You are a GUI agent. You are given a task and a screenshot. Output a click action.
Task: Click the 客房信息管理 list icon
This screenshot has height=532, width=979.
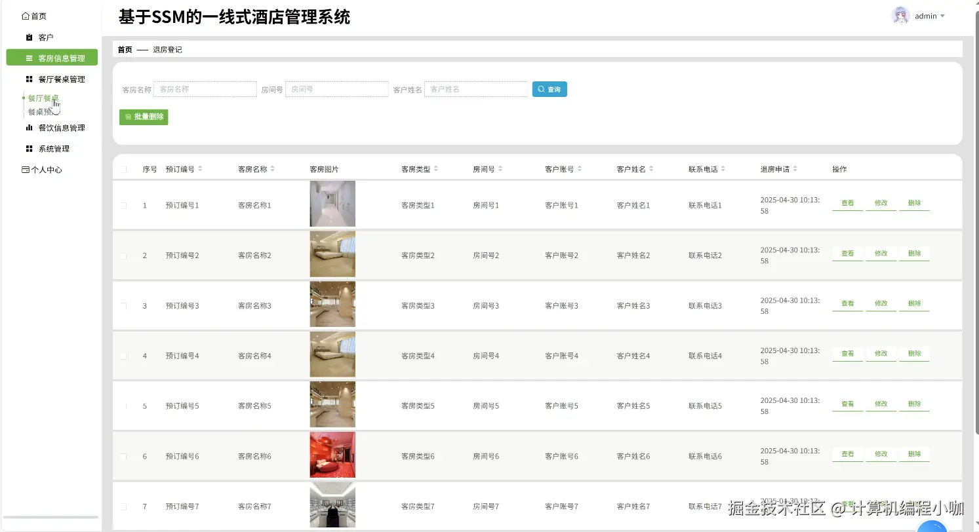(x=29, y=58)
